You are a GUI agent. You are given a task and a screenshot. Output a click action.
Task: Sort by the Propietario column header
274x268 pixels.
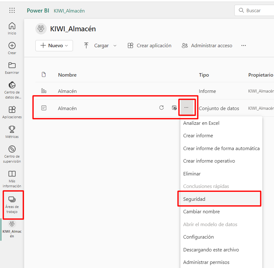click(261, 75)
